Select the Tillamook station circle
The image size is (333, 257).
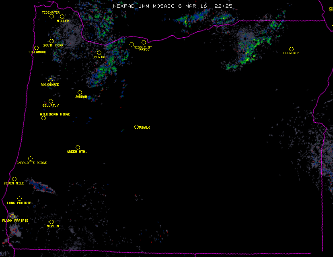(36, 48)
